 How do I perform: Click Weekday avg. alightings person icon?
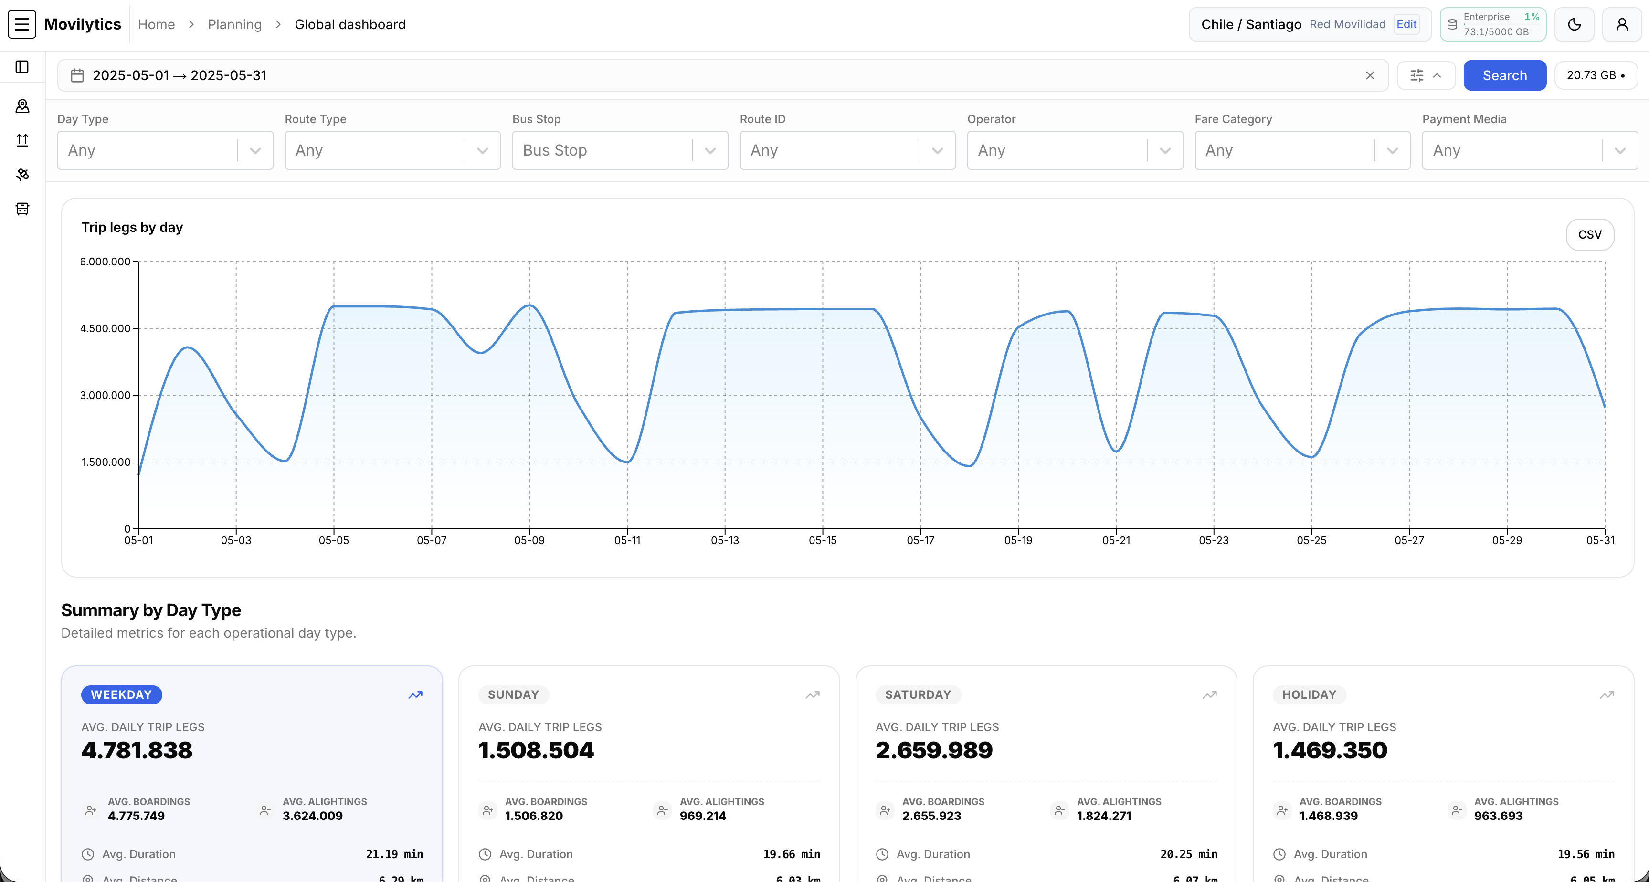click(265, 810)
